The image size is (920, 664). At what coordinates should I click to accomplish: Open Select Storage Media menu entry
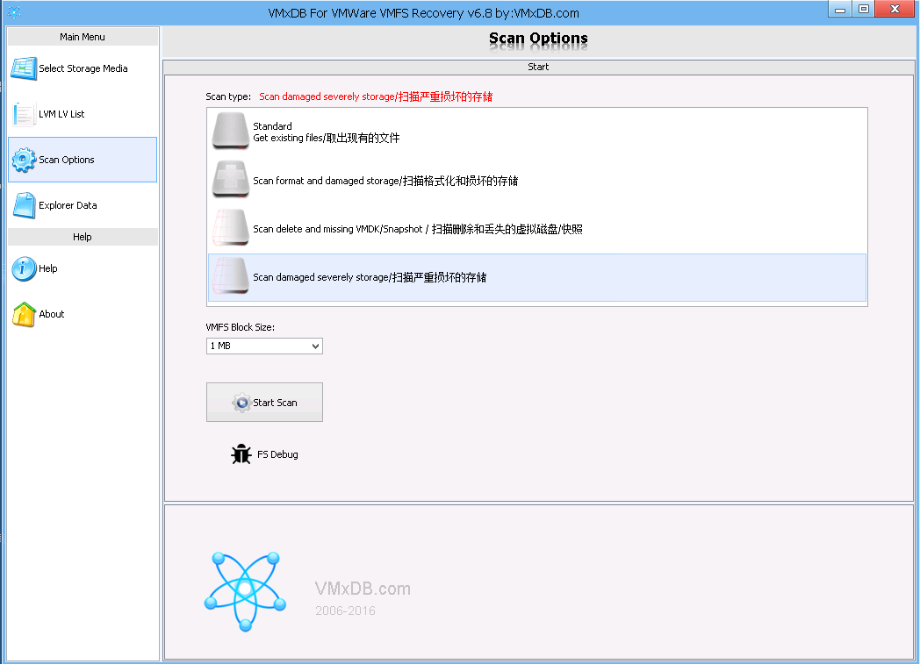click(x=83, y=68)
